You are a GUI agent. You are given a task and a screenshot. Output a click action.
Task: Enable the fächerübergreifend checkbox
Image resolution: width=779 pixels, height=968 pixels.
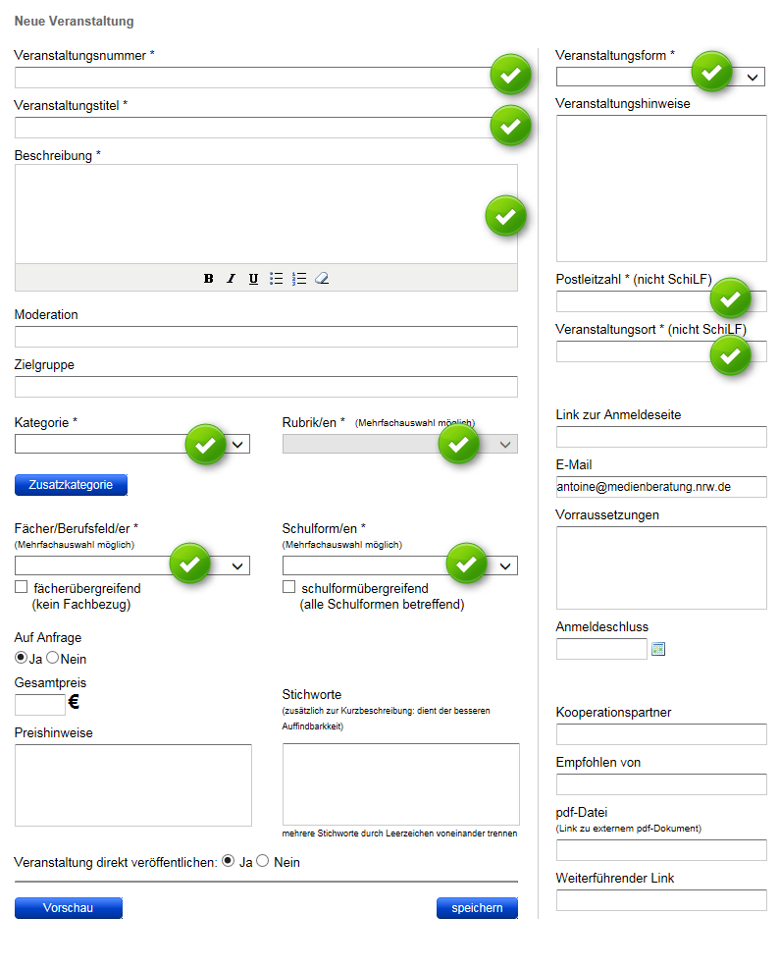click(20, 586)
